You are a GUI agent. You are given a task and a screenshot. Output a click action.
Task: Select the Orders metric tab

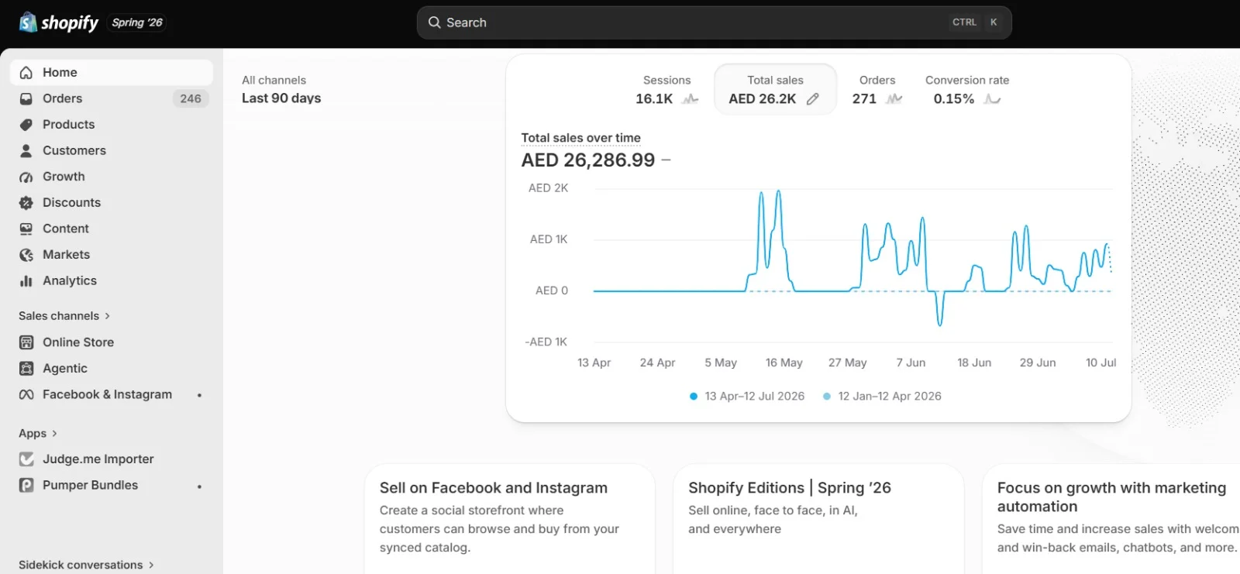coord(877,90)
